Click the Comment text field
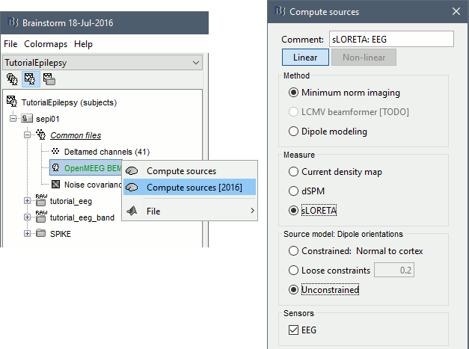 click(390, 40)
